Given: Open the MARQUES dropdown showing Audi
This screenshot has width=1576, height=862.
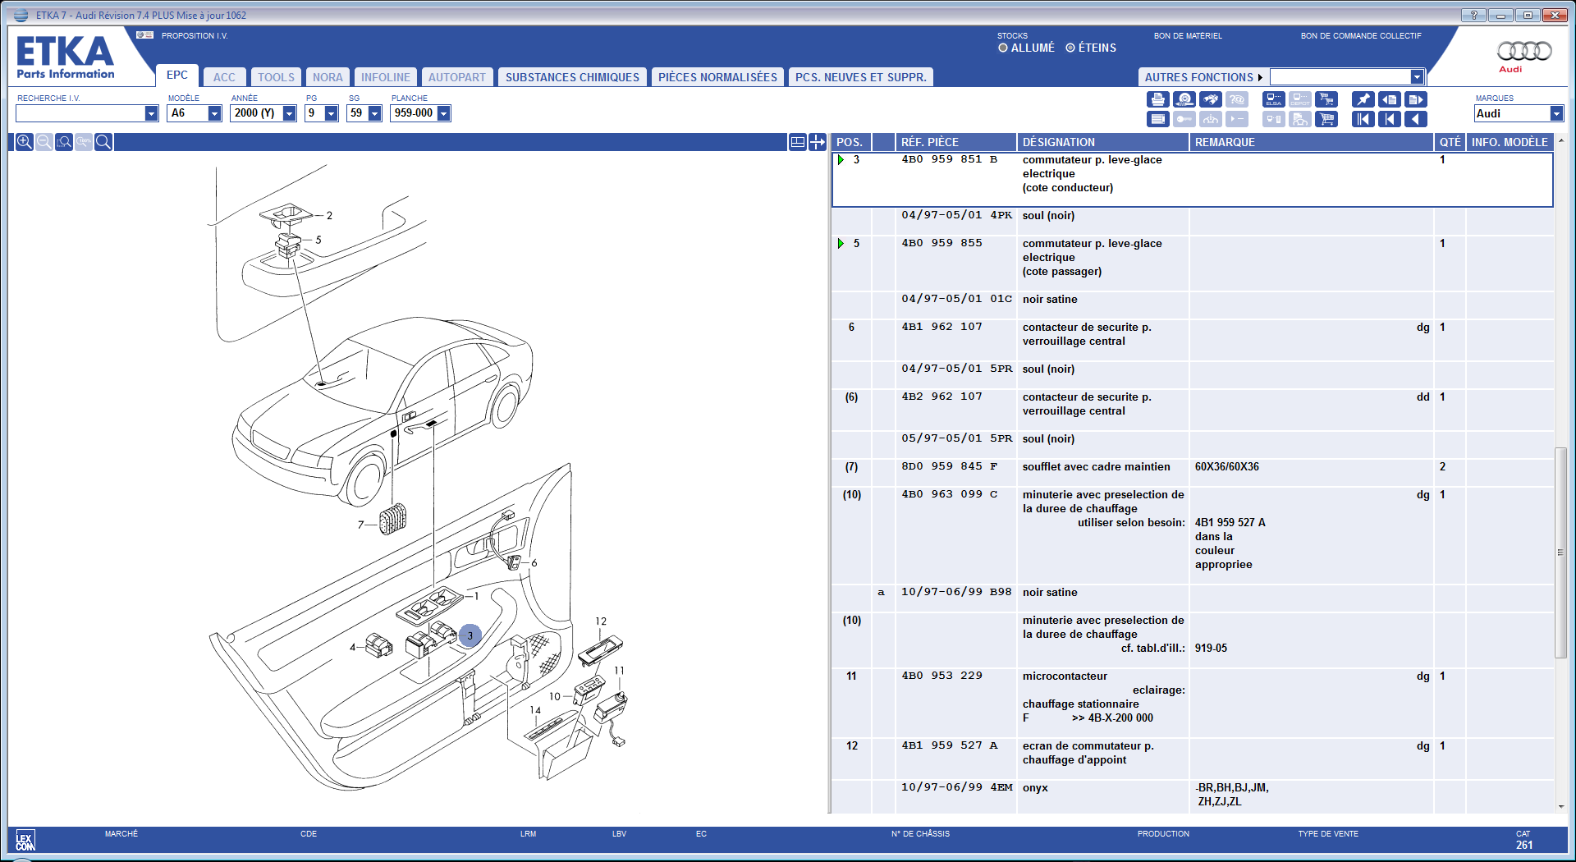Looking at the screenshot, I should [x=1555, y=114].
